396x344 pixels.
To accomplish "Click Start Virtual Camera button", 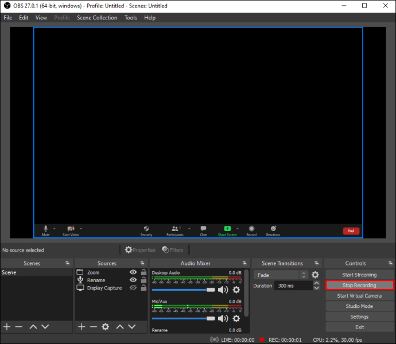I will (359, 296).
